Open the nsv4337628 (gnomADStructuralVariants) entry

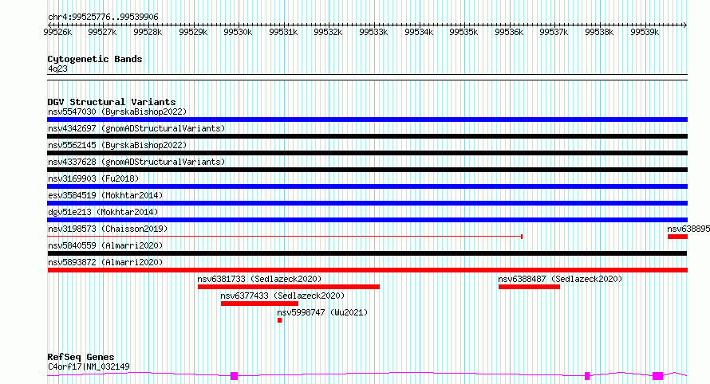(x=136, y=162)
